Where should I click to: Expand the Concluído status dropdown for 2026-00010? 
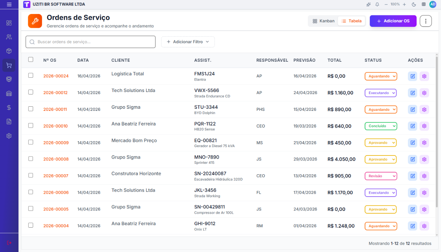click(381, 126)
